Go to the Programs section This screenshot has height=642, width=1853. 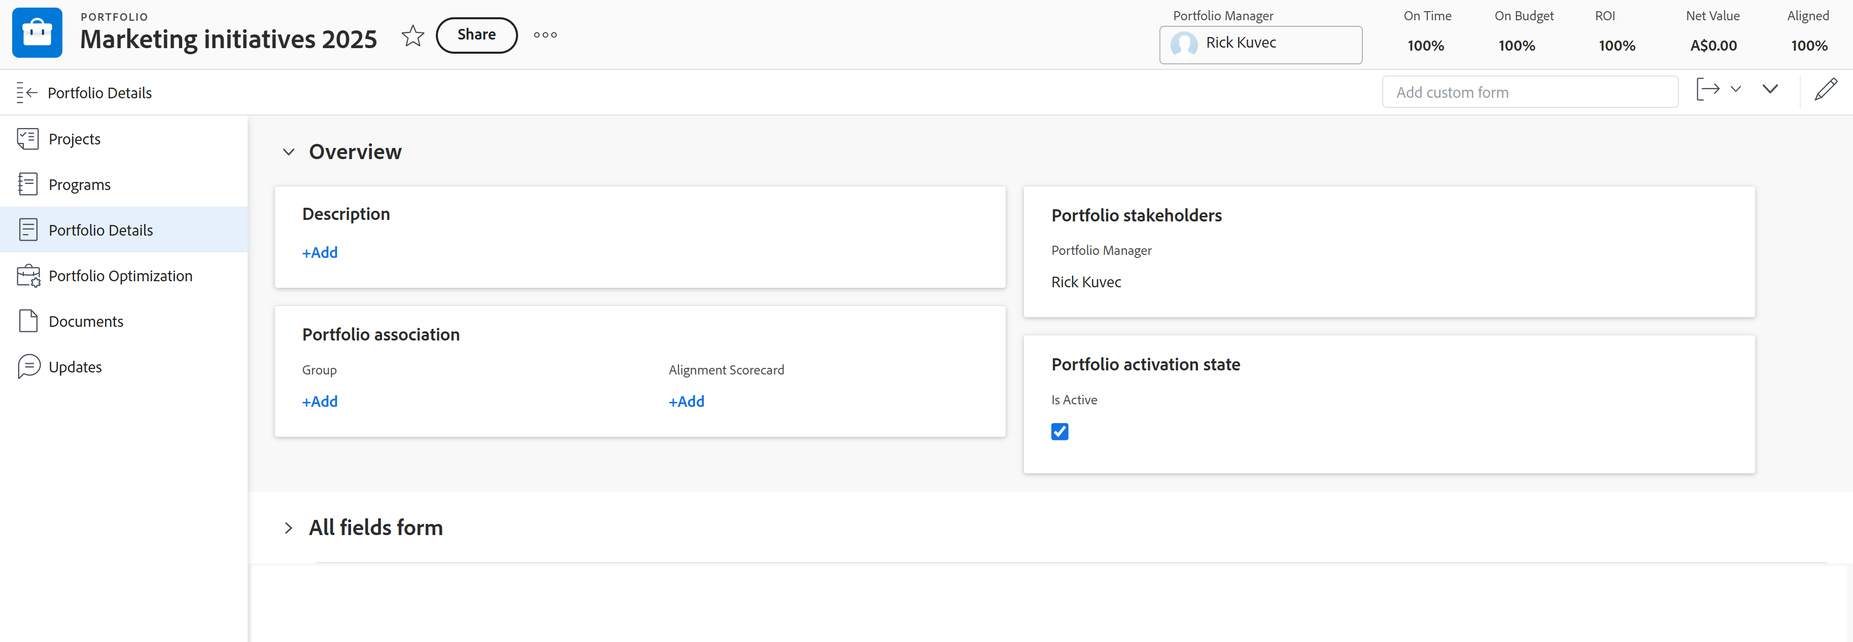point(79,185)
